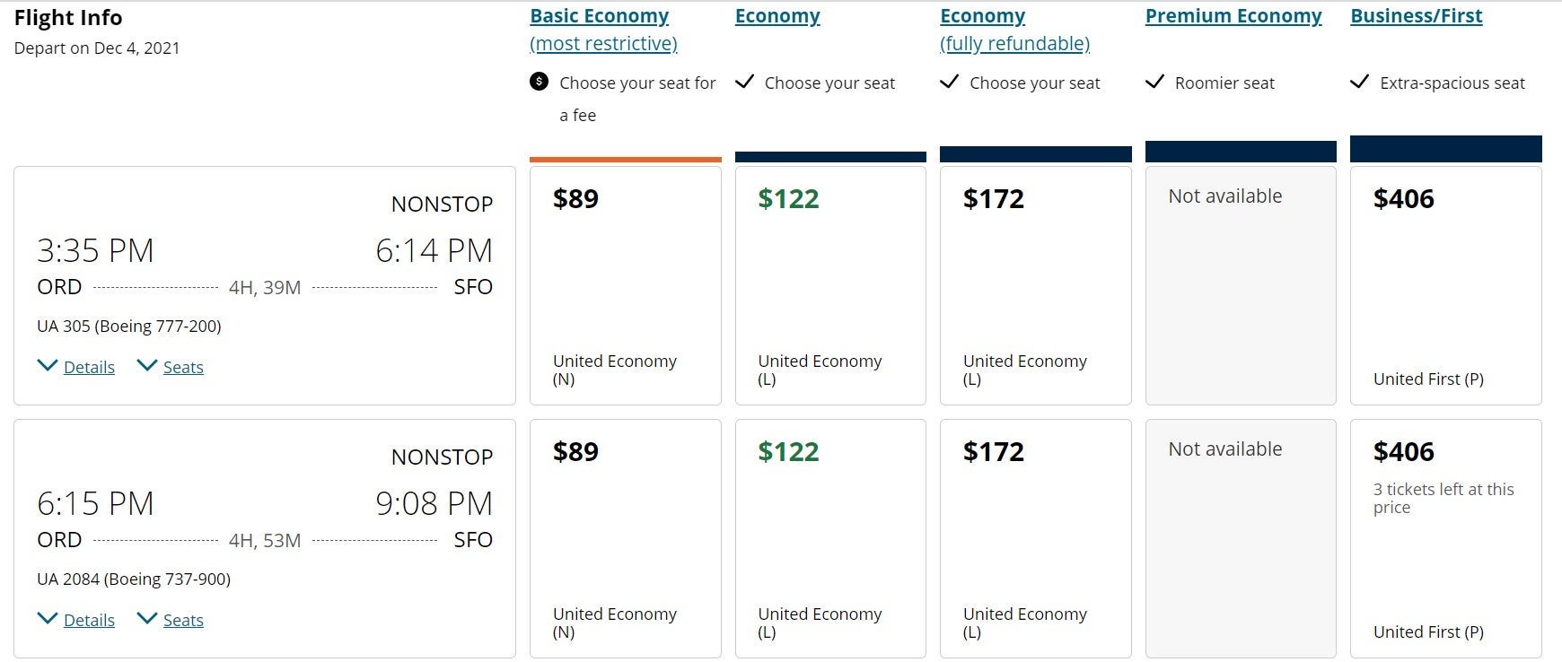Open the Basic Economy fare column header
1562x662 pixels.
point(600,16)
